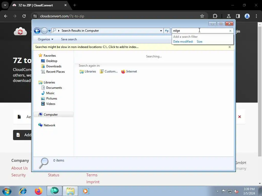Select Computer in navigation pane
Image resolution: width=262 pixels, height=196 pixels.
pos(53,115)
